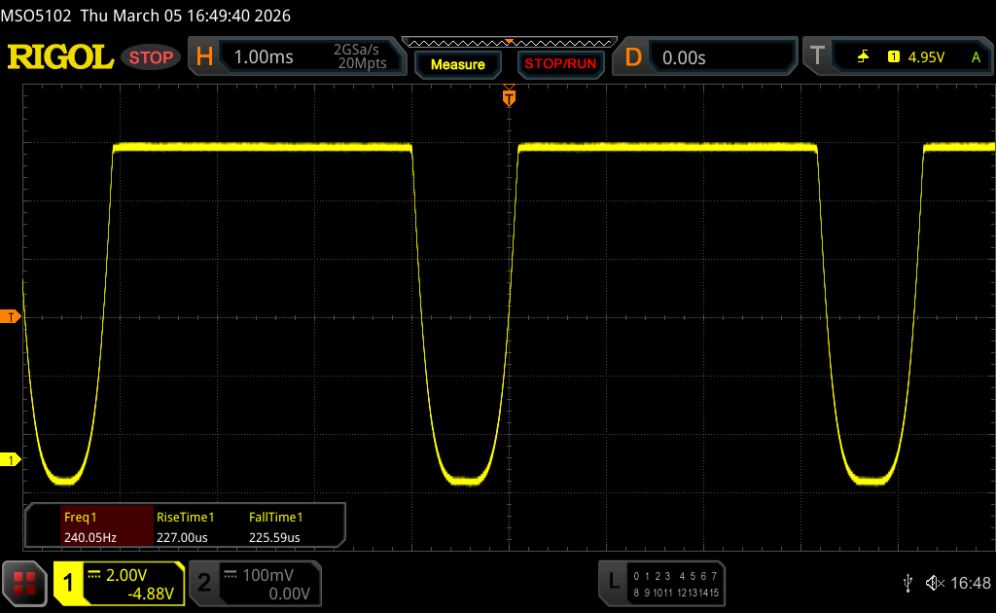This screenshot has width=996, height=613.
Task: Click the rising edge trigger icon
Action: click(863, 57)
